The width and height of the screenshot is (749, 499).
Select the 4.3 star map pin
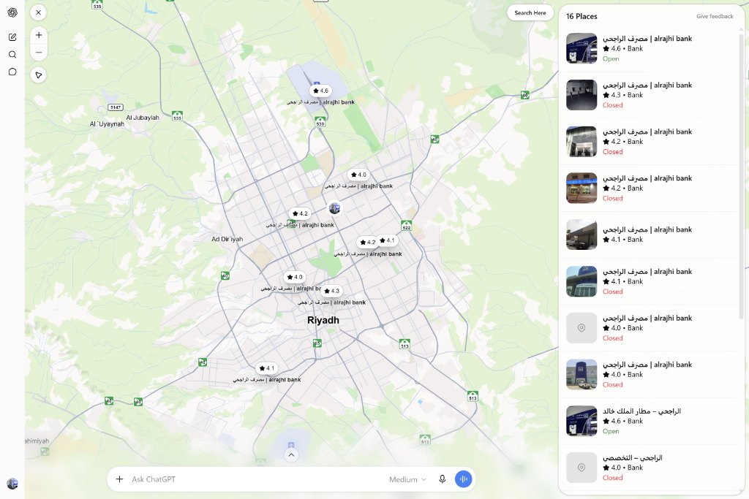point(331,291)
